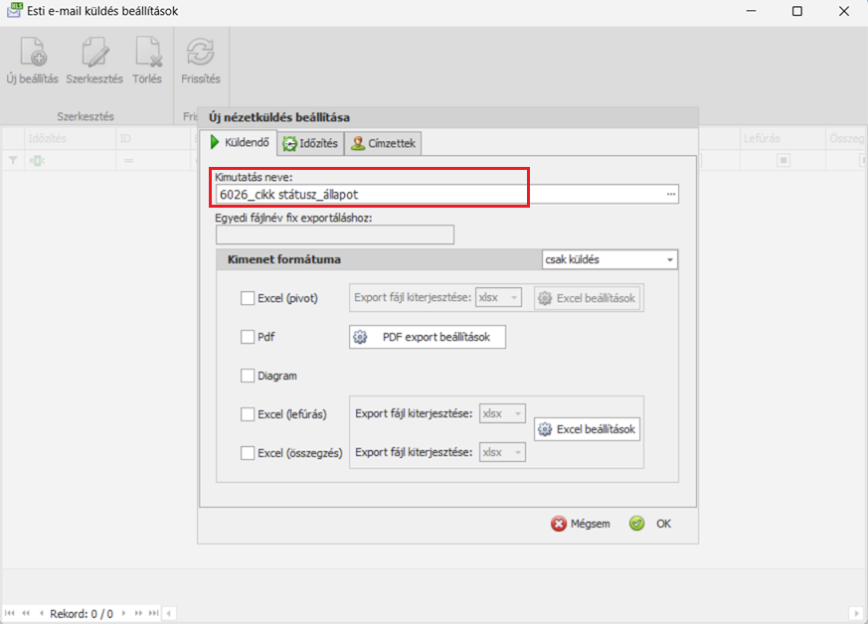Click the Törlés delete icon

(147, 54)
